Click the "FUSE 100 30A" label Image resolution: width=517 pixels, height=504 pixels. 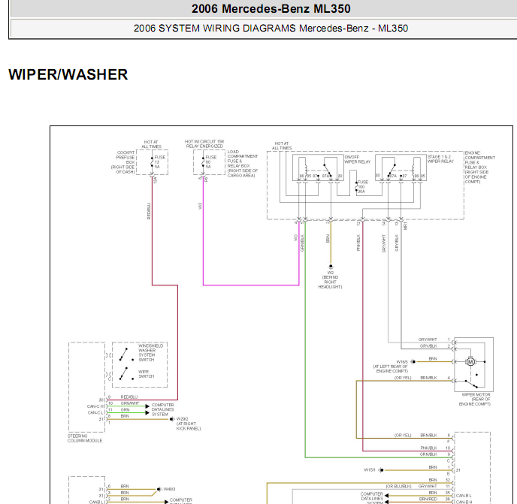tap(362, 186)
